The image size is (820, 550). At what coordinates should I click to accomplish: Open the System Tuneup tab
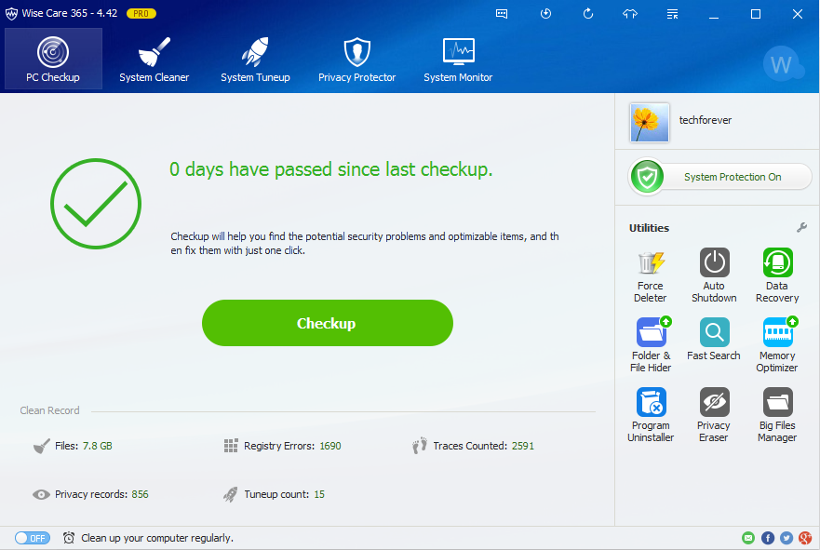(x=255, y=59)
